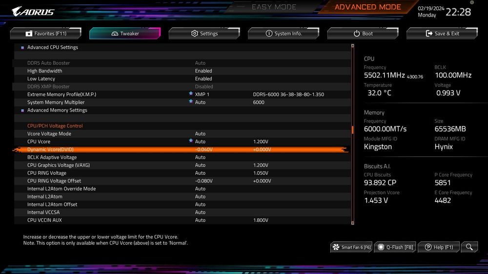
Task: Open the Help (F1) button
Action: click(438, 247)
